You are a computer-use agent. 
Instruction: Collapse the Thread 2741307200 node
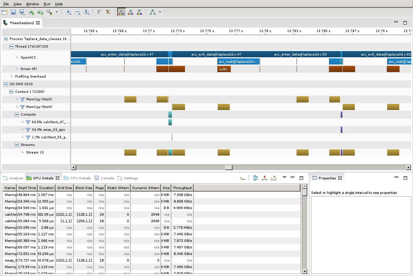[11, 47]
